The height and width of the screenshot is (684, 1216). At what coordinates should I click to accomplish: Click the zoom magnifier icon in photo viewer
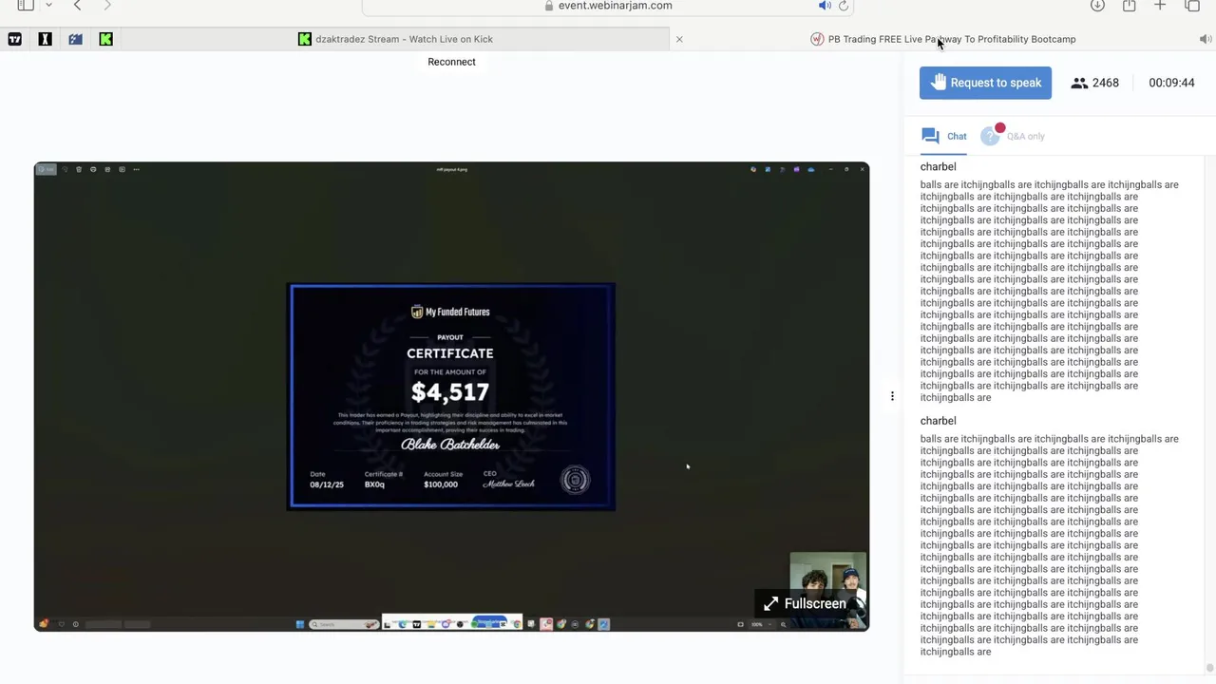coord(783,624)
